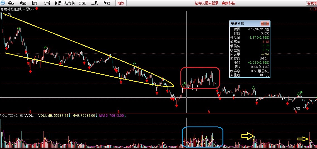Click the TDX application logo icon

click(3, 3)
